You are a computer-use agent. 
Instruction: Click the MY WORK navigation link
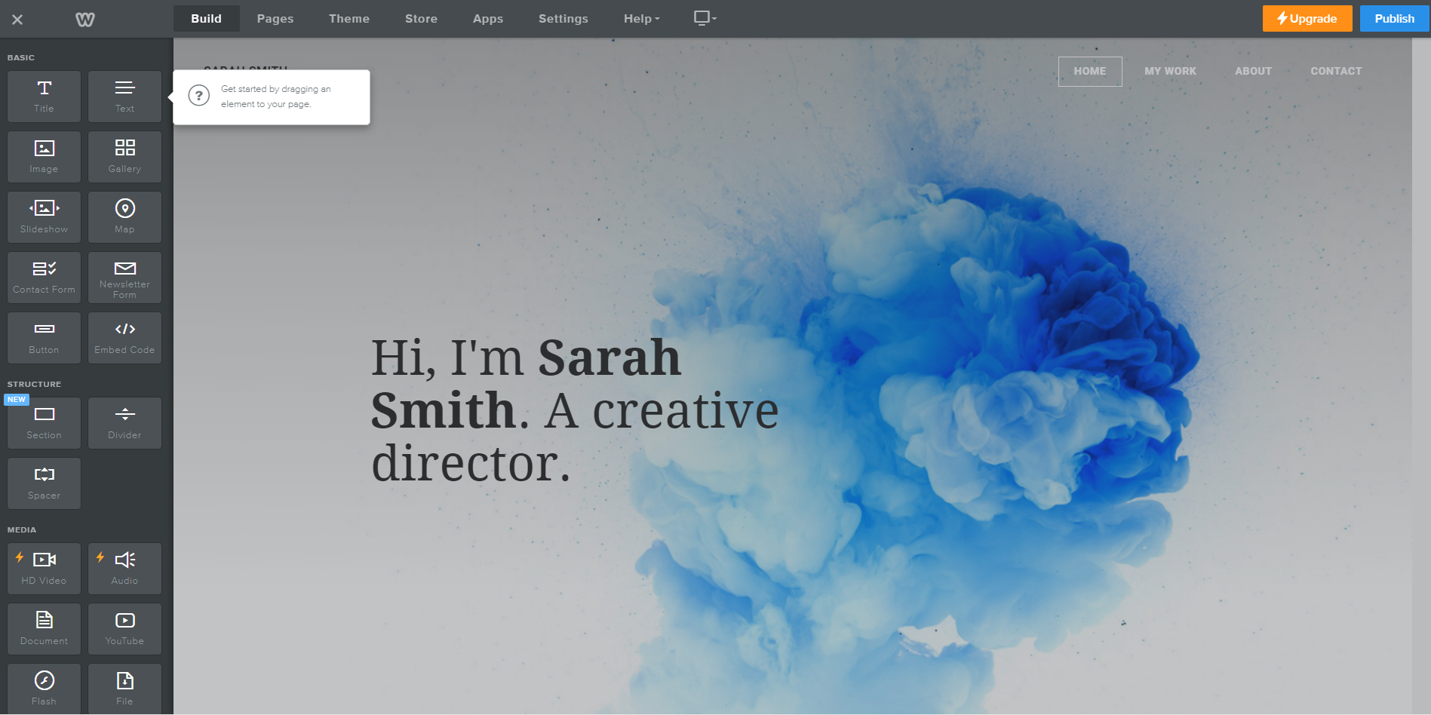[1170, 72]
